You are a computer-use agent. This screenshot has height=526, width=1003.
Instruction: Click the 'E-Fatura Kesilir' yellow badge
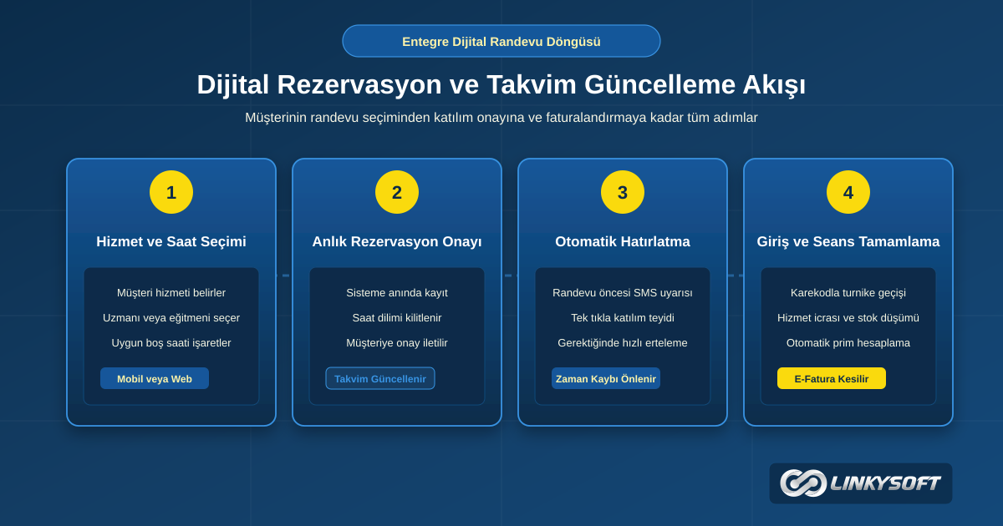click(832, 378)
